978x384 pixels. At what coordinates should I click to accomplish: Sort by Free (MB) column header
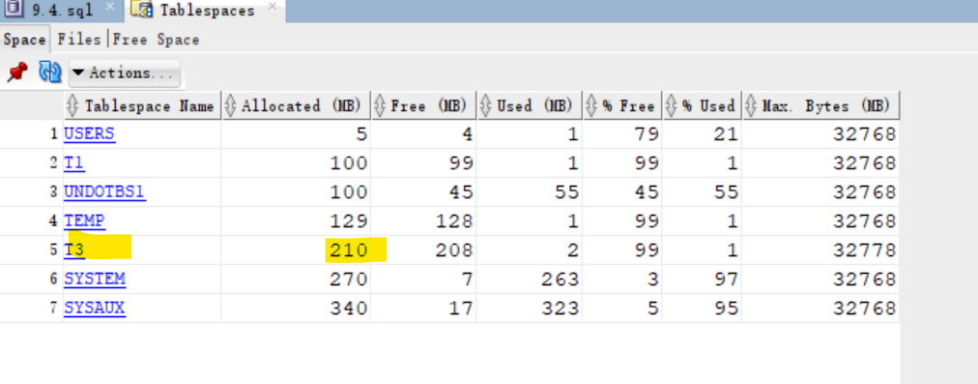[423, 105]
